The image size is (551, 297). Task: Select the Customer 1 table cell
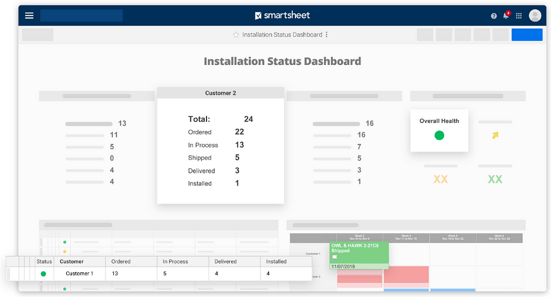tap(80, 274)
